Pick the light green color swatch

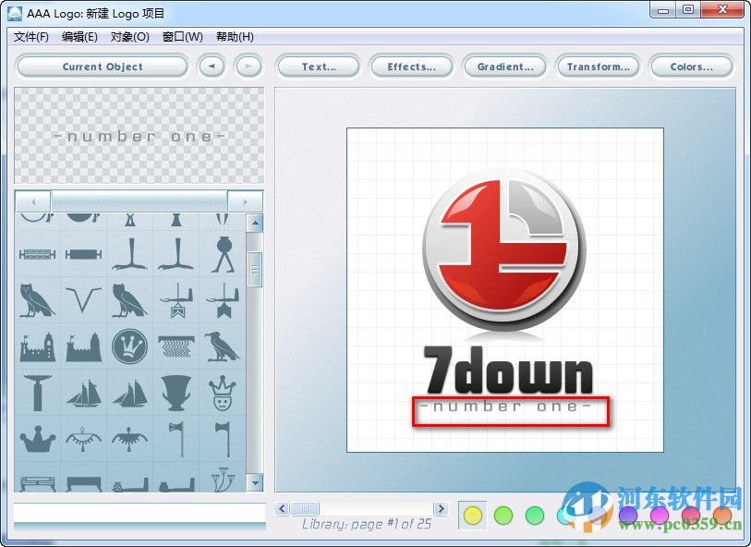click(x=503, y=516)
